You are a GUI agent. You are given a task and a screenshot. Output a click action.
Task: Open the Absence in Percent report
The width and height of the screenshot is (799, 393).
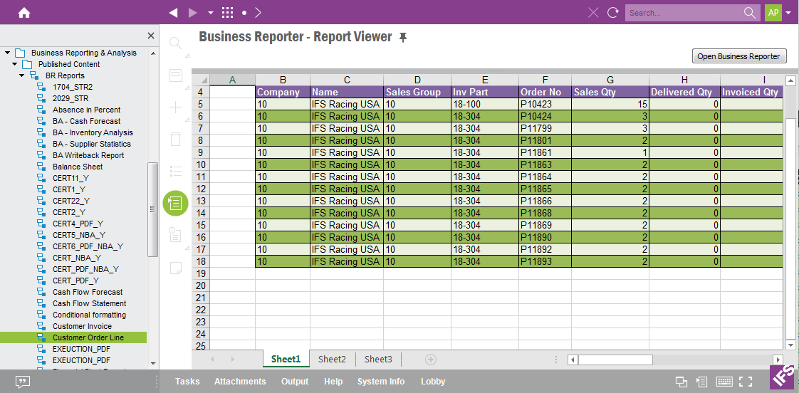tap(87, 110)
